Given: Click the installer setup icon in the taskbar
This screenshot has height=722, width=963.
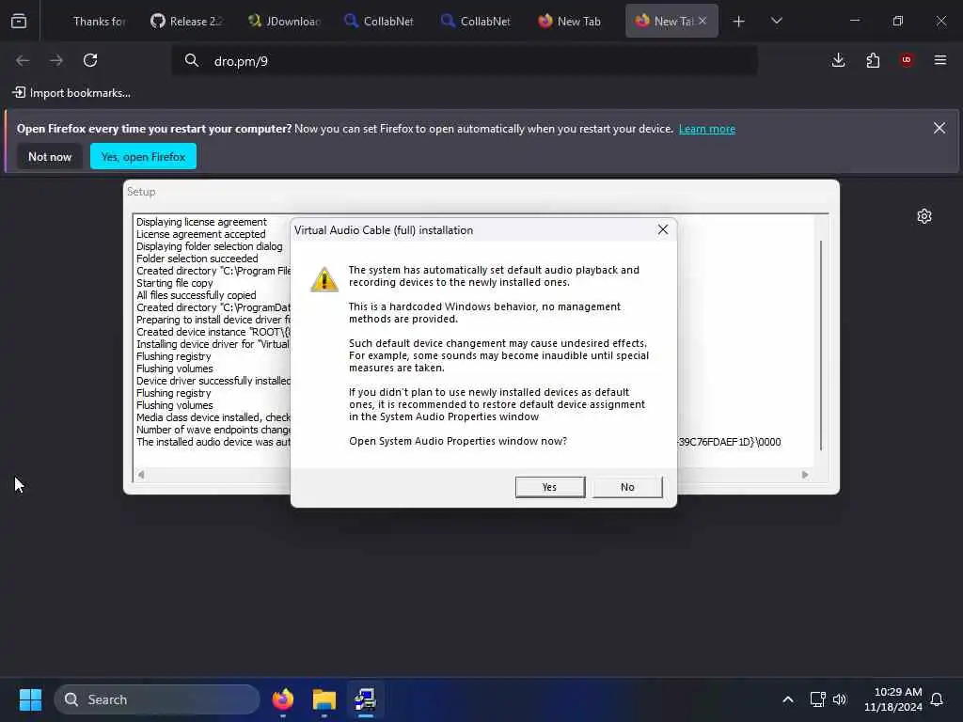Looking at the screenshot, I should coord(366,699).
